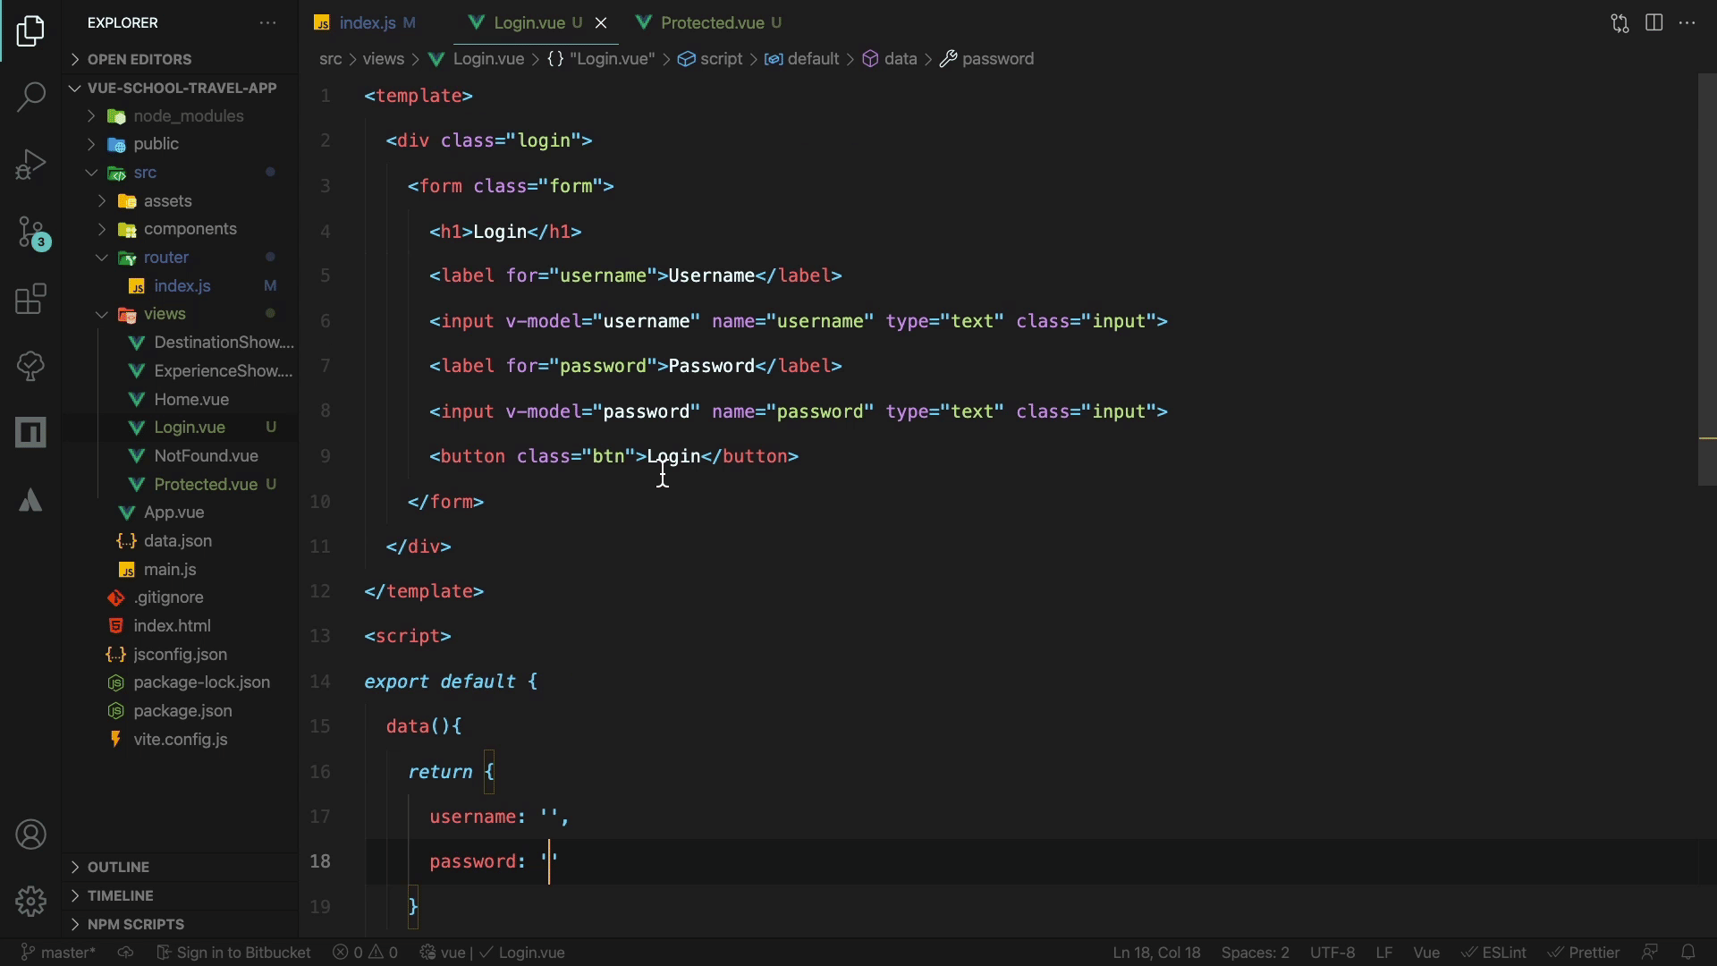This screenshot has height=966, width=1717.
Task: Click the editor vertical scrollbar thumb
Action: pos(1706,279)
